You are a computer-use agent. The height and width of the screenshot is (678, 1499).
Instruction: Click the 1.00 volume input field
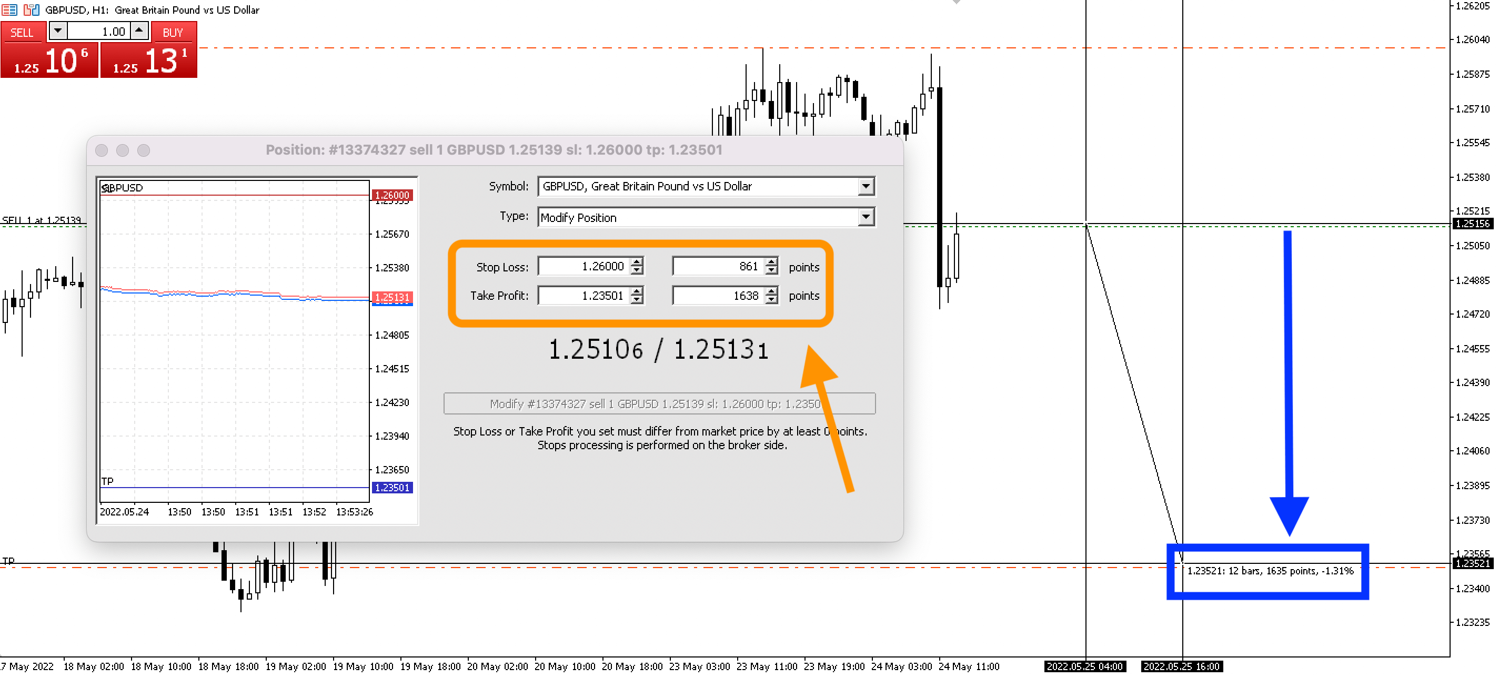[99, 31]
